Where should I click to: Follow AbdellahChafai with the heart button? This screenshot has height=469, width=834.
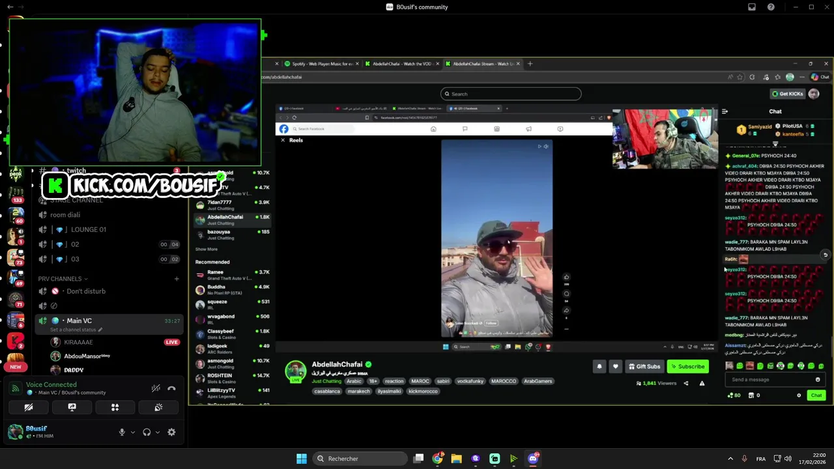click(615, 367)
